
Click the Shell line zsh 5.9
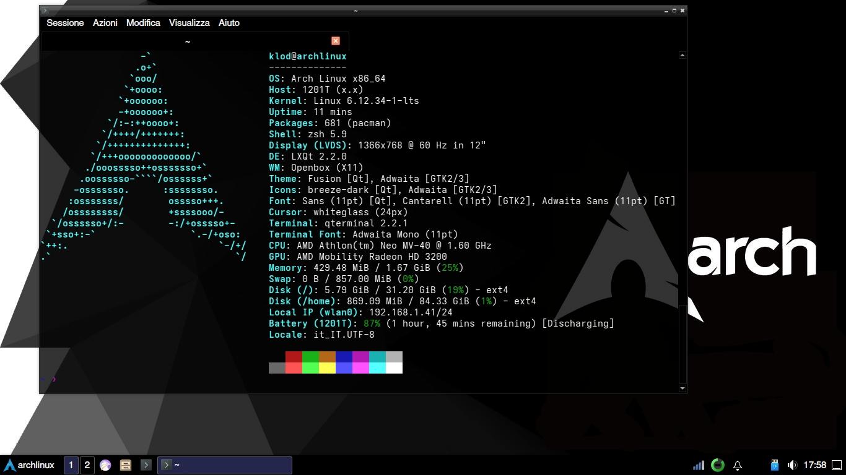pyautogui.click(x=308, y=134)
